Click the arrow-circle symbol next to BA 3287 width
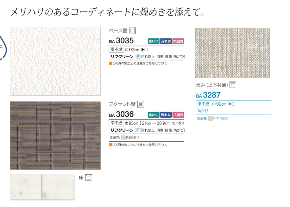290x207 pixels. tap(232, 104)
